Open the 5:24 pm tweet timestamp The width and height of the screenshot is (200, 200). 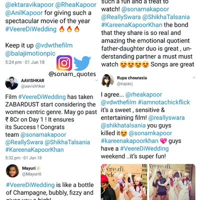click(x=25, y=62)
